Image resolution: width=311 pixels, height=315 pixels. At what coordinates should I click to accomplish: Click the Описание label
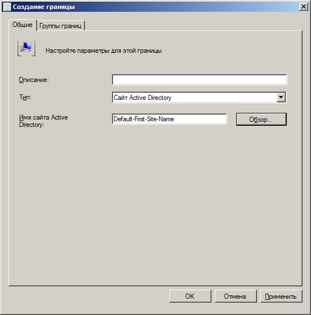click(x=34, y=80)
